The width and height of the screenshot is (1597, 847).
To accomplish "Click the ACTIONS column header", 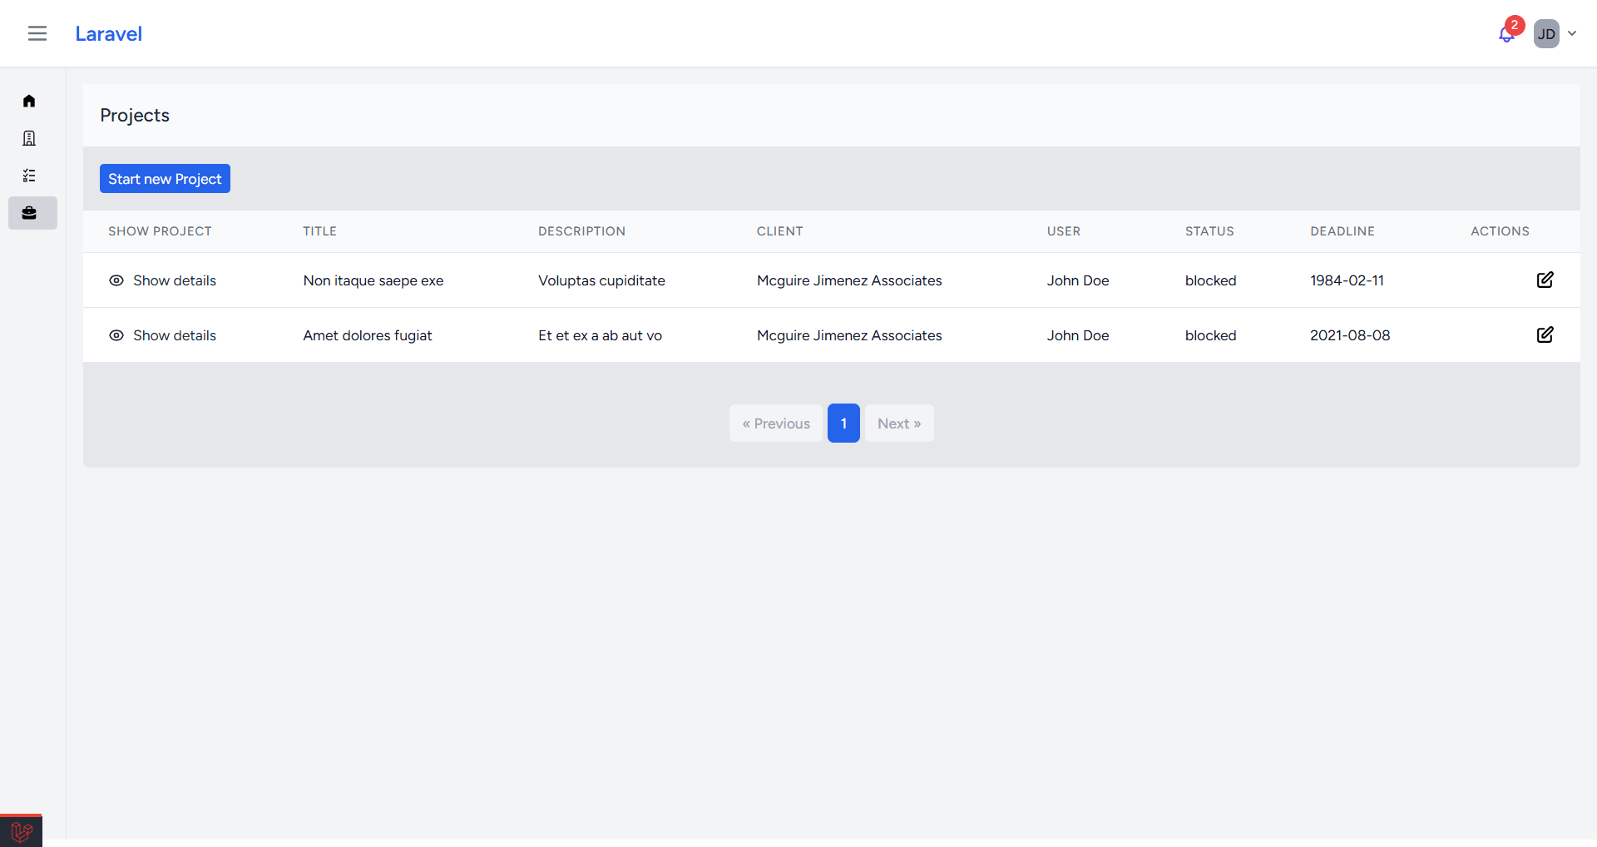I will tap(1500, 231).
